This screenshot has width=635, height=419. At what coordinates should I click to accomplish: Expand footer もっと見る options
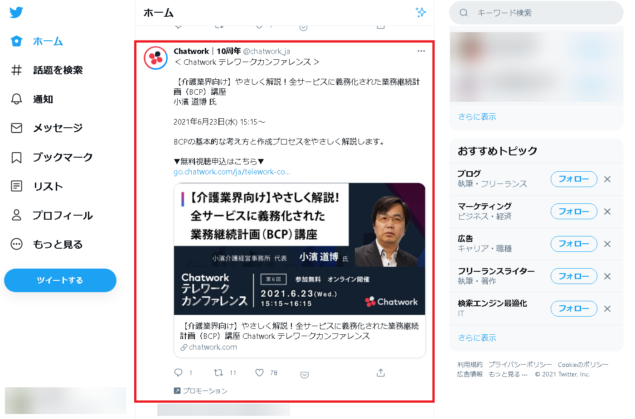508,374
